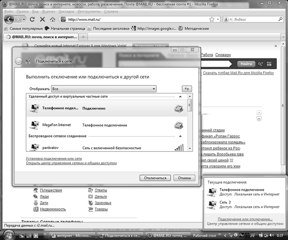Click Путешествия palm icon
Image resolution: width=288 pixels, height=240 pixels.
[x=36, y=190]
